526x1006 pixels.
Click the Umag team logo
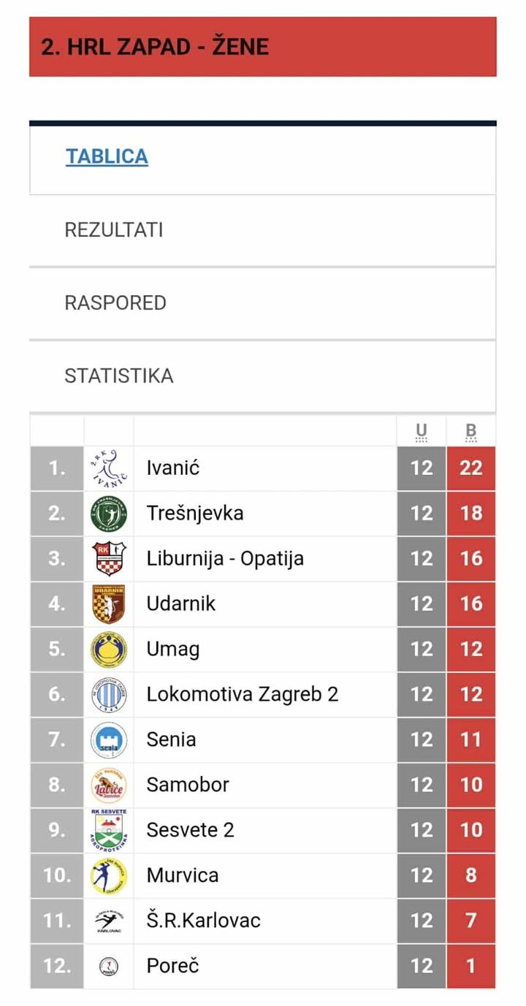coord(109,649)
